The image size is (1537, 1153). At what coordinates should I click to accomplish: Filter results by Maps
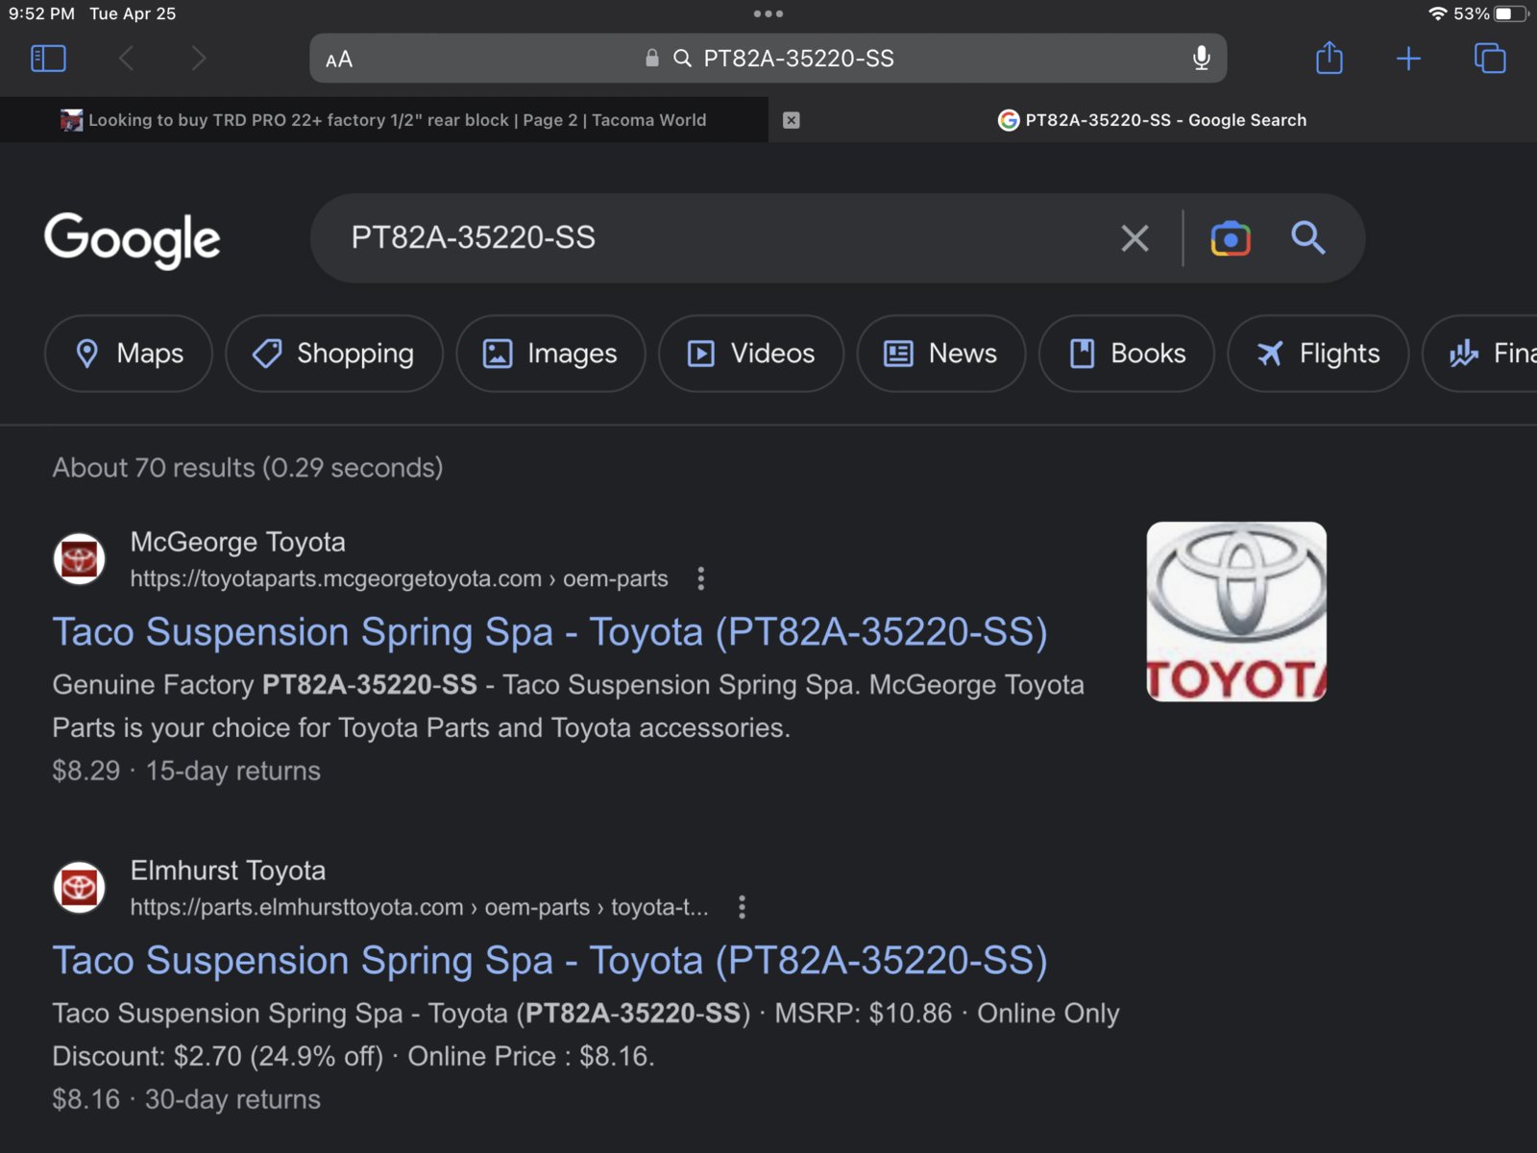[x=129, y=354]
